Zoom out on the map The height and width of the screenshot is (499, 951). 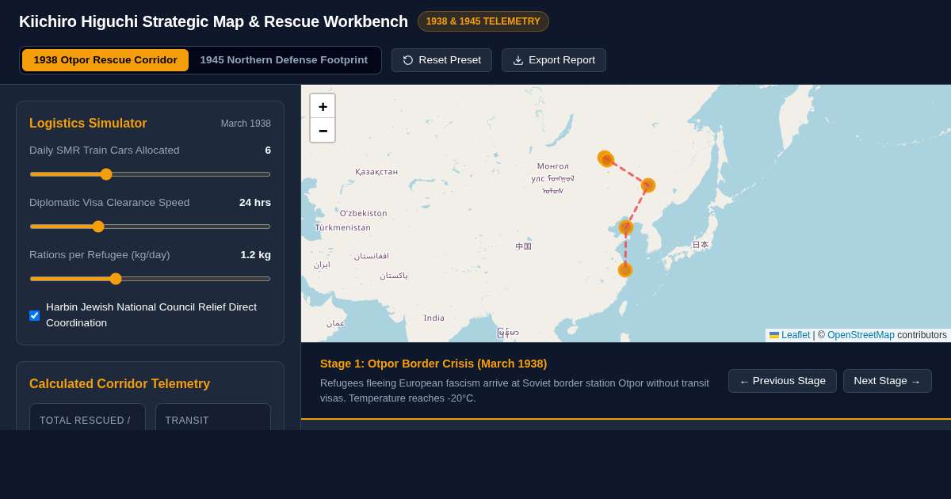323,131
